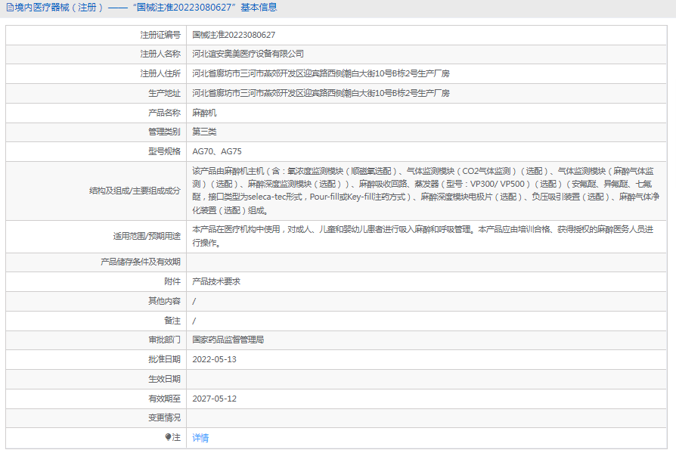676x453 pixels.
Task: Click the small bullet icon beside 注
Action: (x=168, y=437)
